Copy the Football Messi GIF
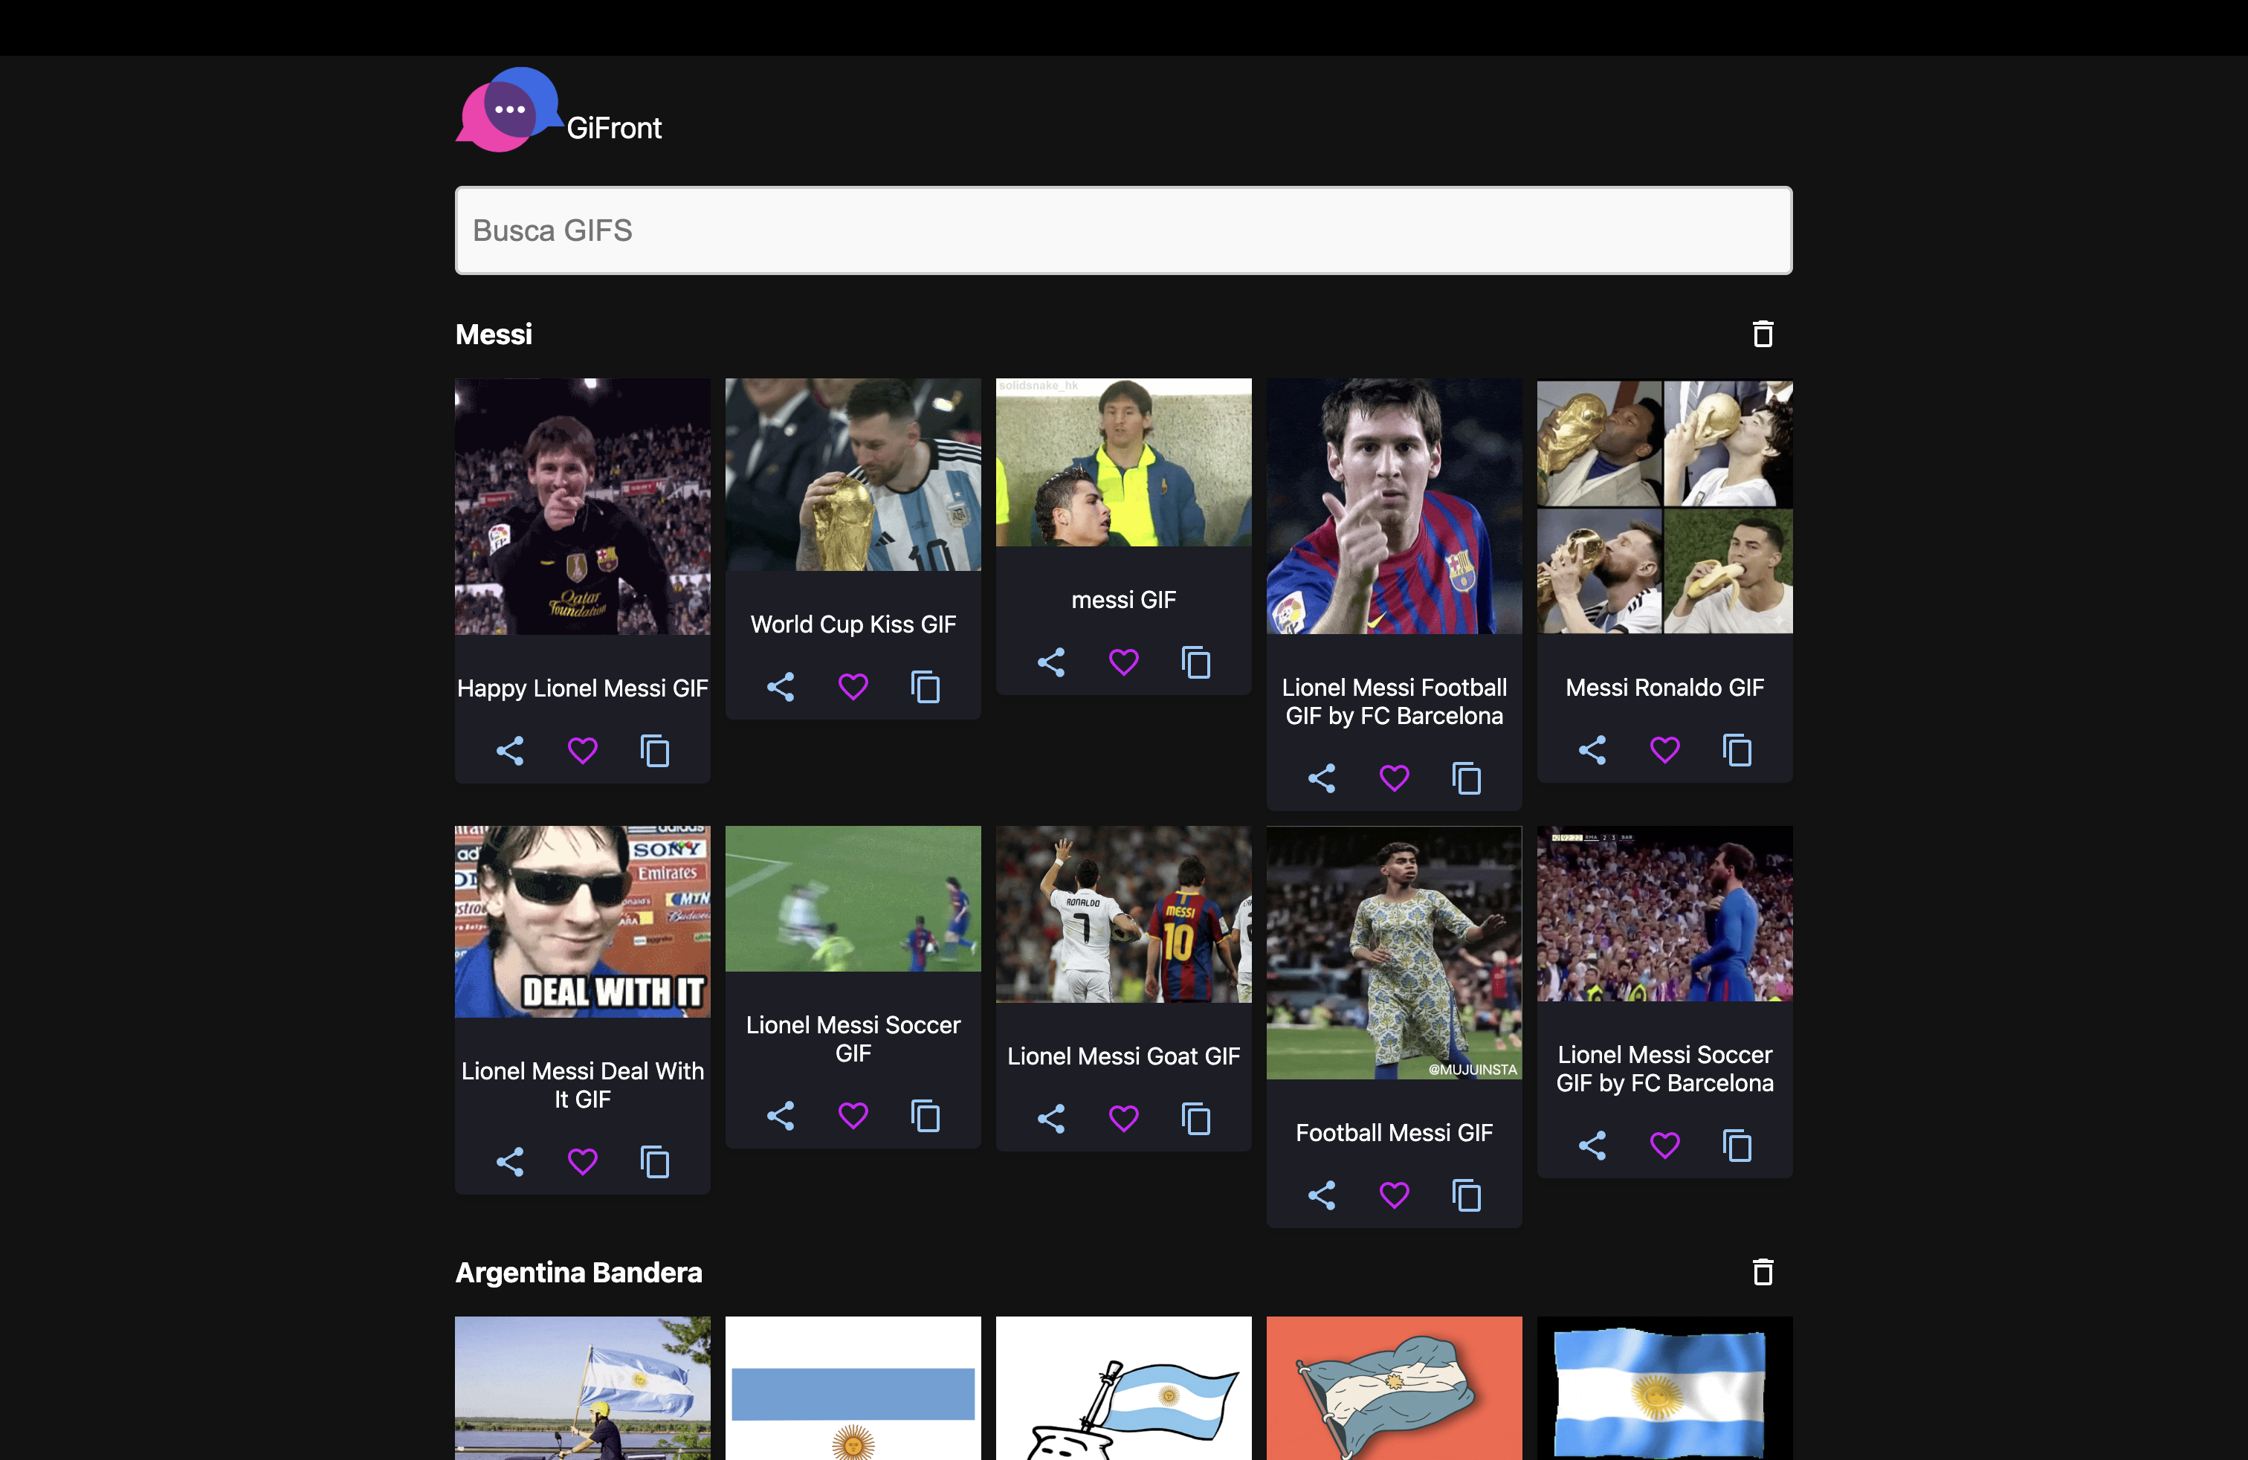 tap(1467, 1195)
